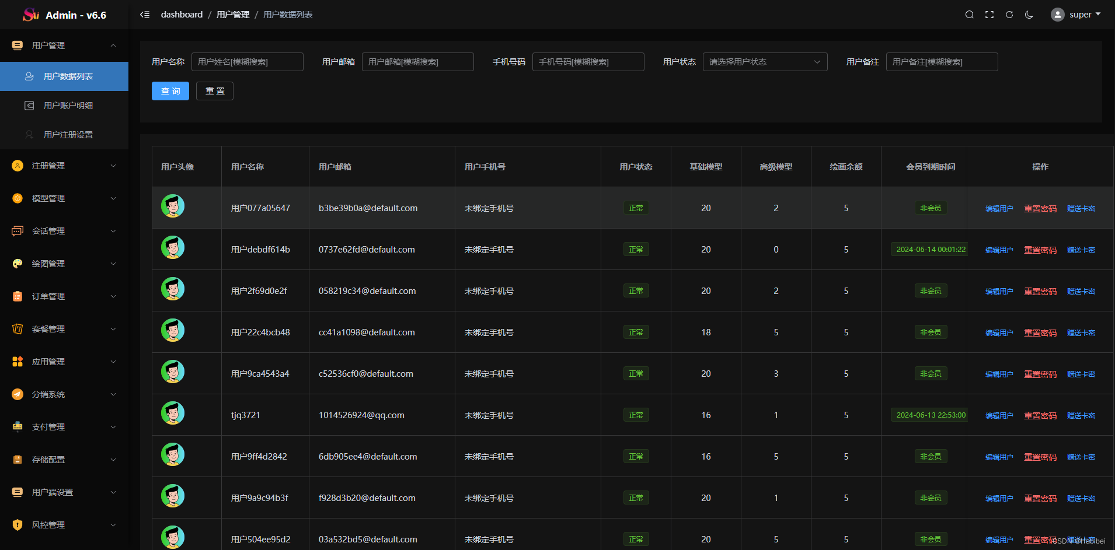This screenshot has height=550, width=1115.
Task: Click email cc41a1098@default.com
Action: point(367,332)
